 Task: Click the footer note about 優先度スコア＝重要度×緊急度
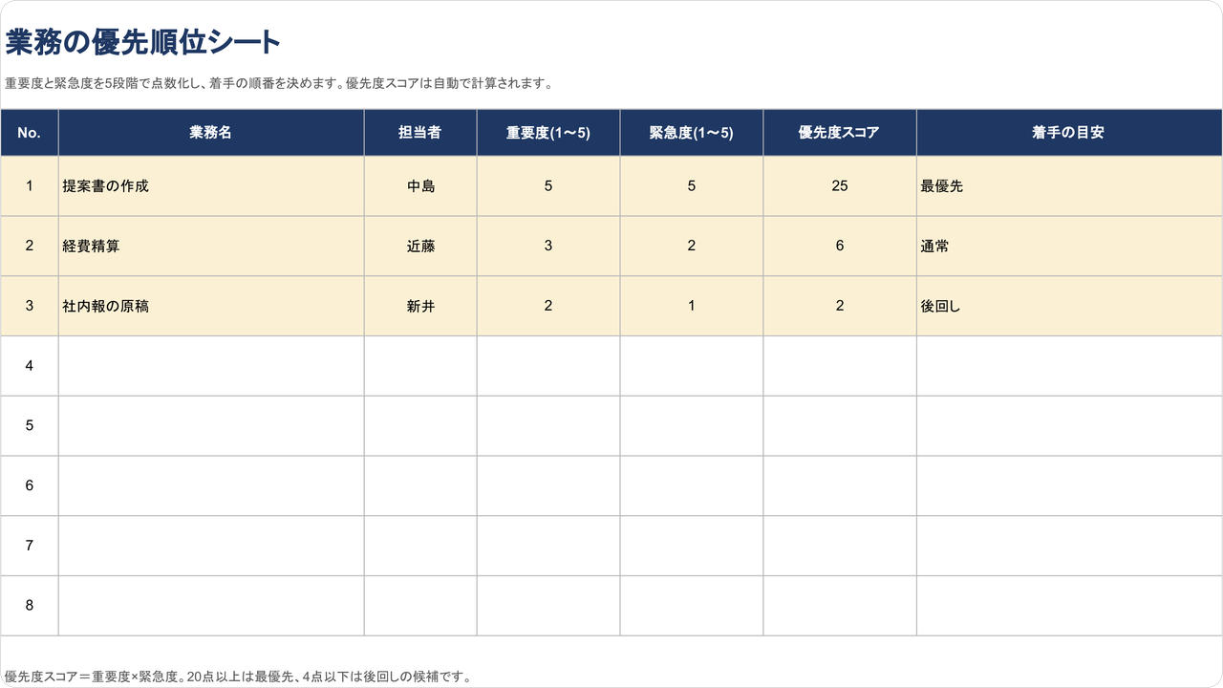[239, 677]
